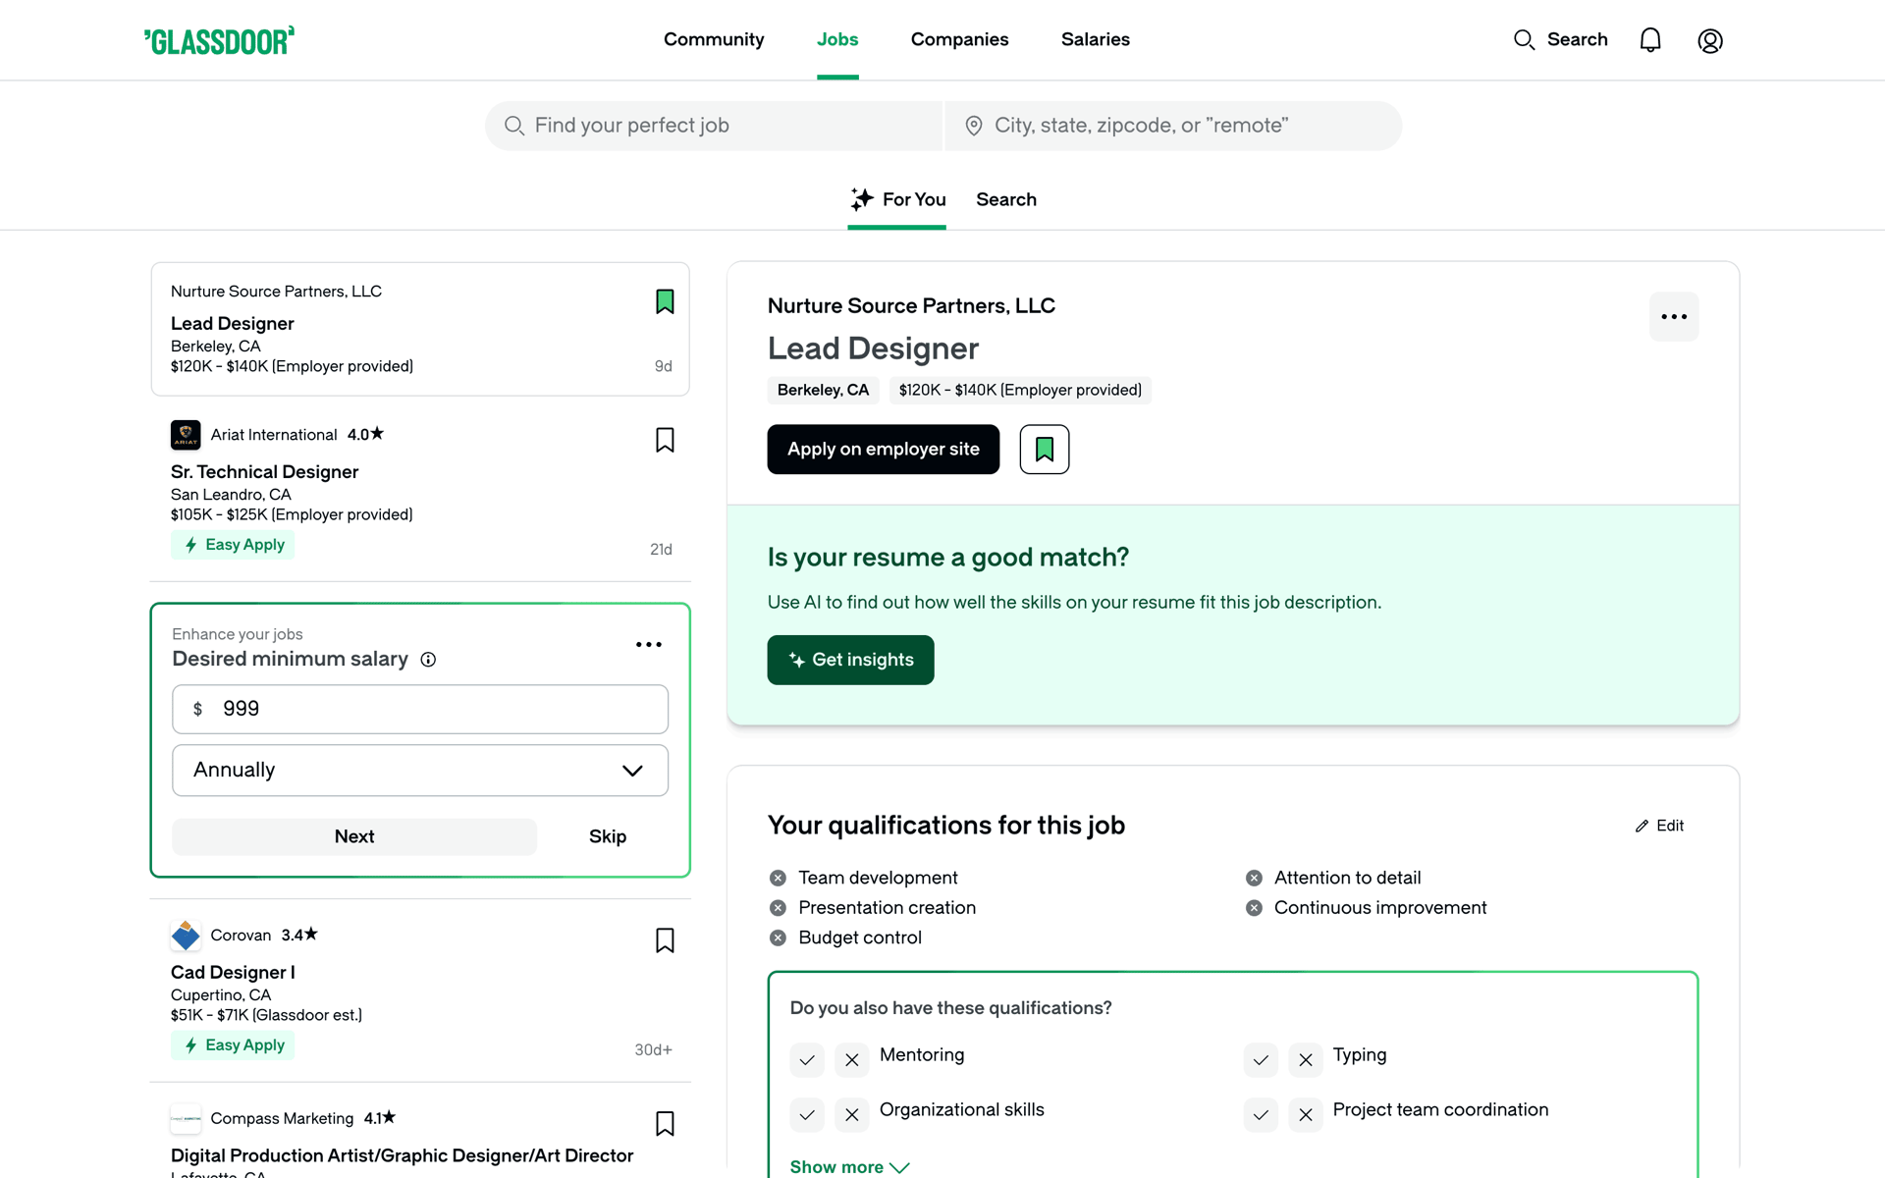Click the Nurture Source Partners, LLC heading
Screen dimensions: 1885x1178
(x=911, y=306)
